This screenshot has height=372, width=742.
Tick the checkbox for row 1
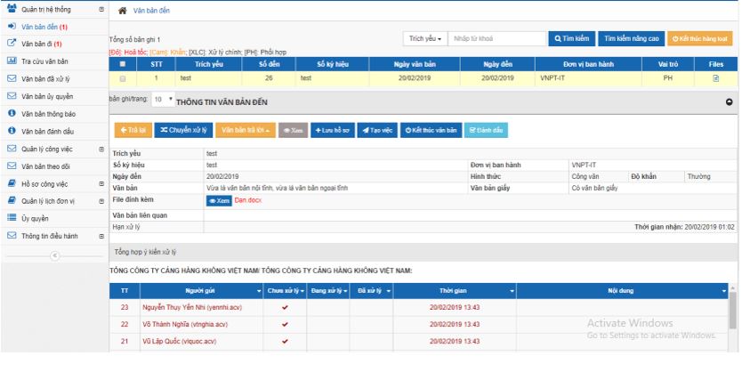click(x=122, y=78)
